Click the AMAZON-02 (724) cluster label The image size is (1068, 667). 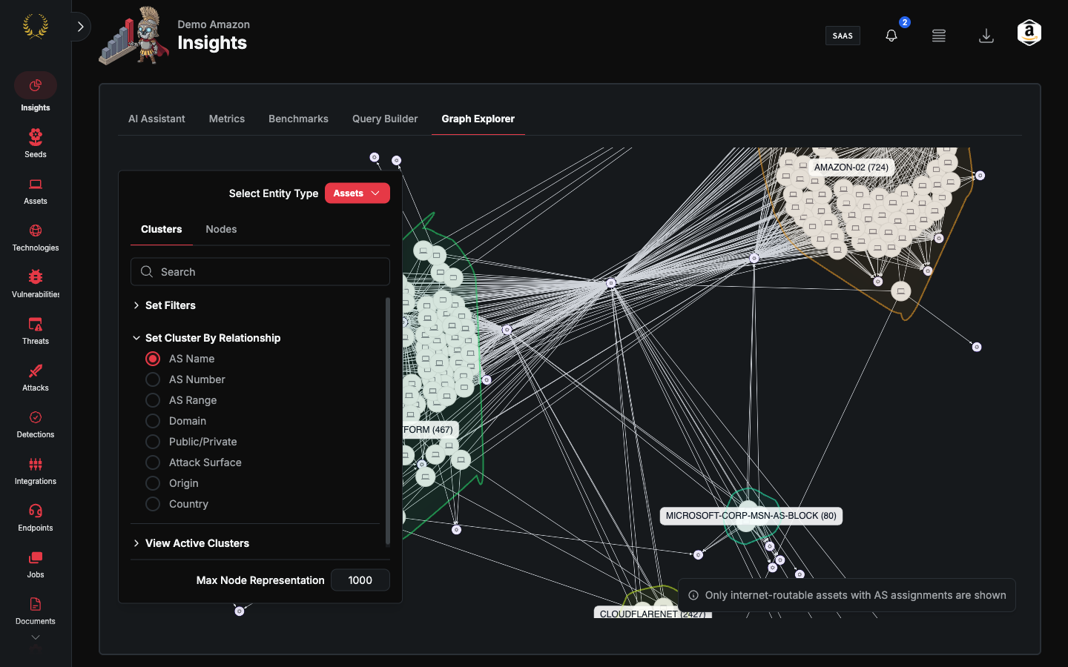tap(851, 167)
